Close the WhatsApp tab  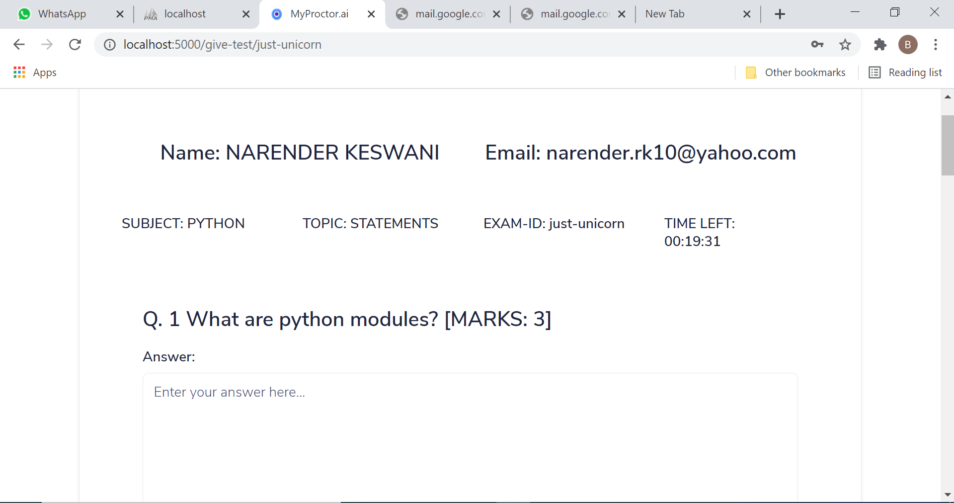pyautogui.click(x=120, y=14)
